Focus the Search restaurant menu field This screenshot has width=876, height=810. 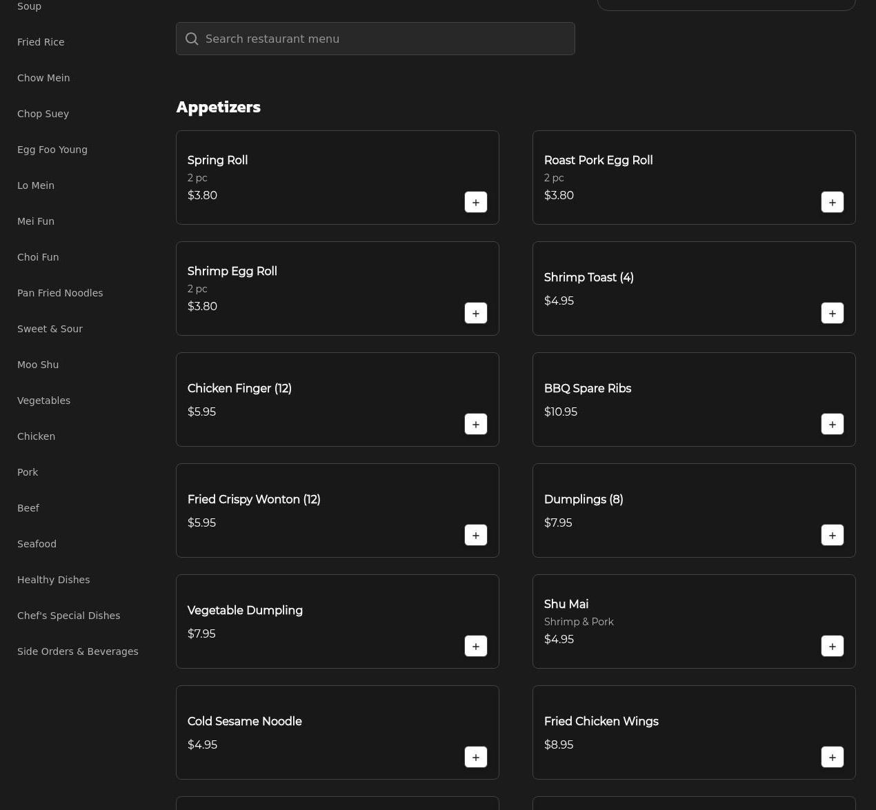tap(386, 39)
